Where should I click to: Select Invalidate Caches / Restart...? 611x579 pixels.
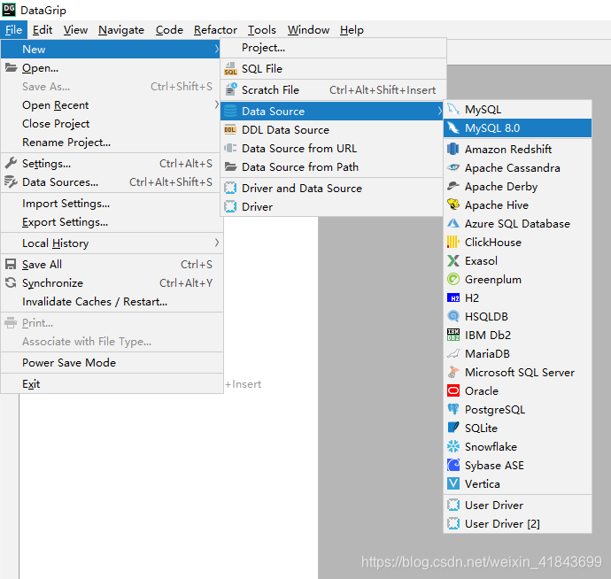pos(112,302)
